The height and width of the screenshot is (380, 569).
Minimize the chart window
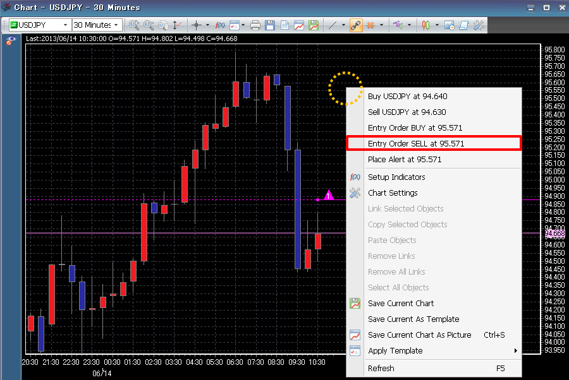pos(530,8)
